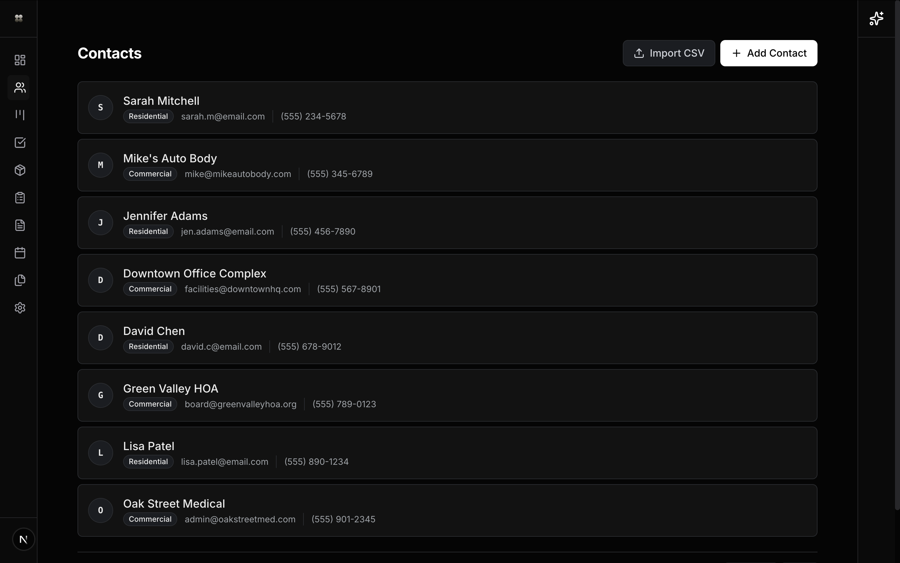
Task: Select the Contacts people icon in sidebar
Action: coord(20,88)
